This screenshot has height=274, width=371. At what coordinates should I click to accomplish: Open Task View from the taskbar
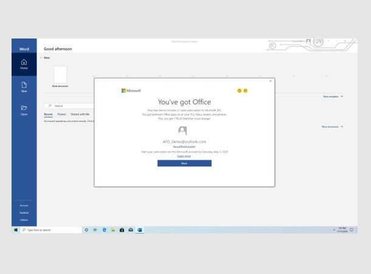click(x=95, y=230)
